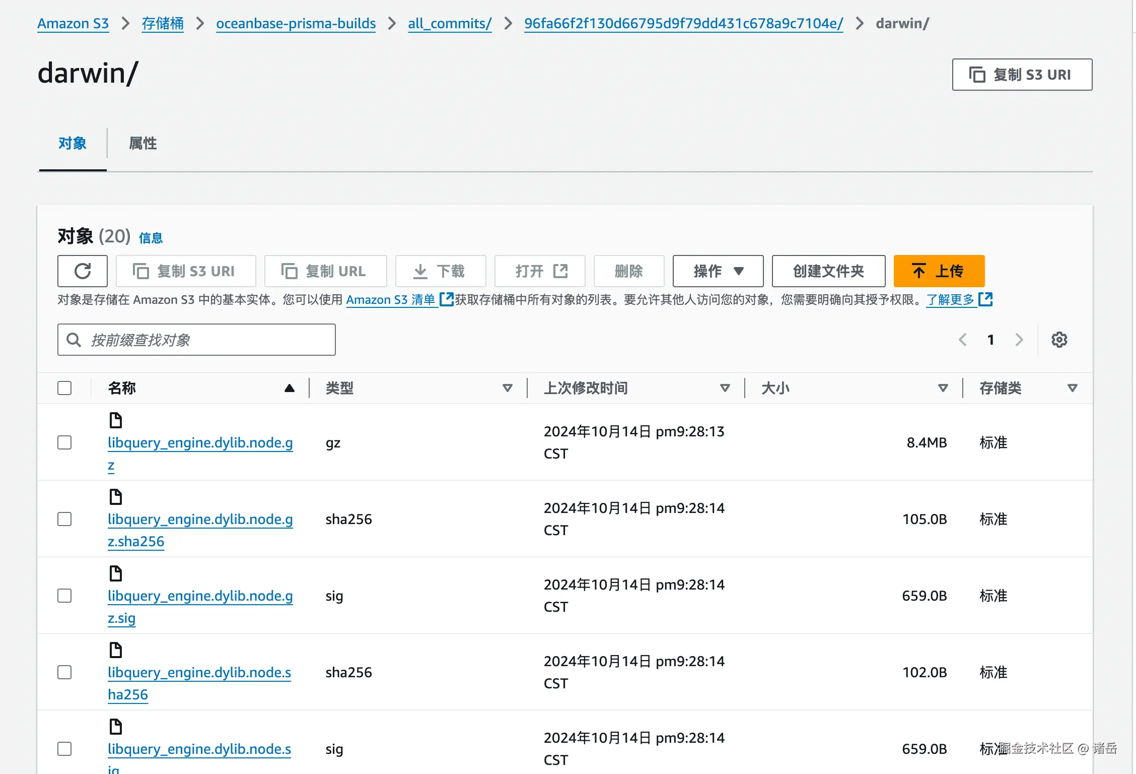Click the search magnifier icon
The image size is (1136, 774).
click(x=74, y=340)
